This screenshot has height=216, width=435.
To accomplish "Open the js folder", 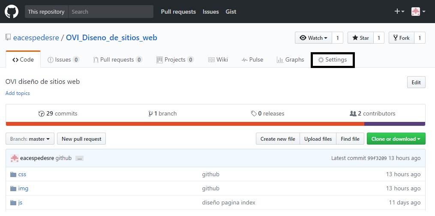I will coord(20,202).
